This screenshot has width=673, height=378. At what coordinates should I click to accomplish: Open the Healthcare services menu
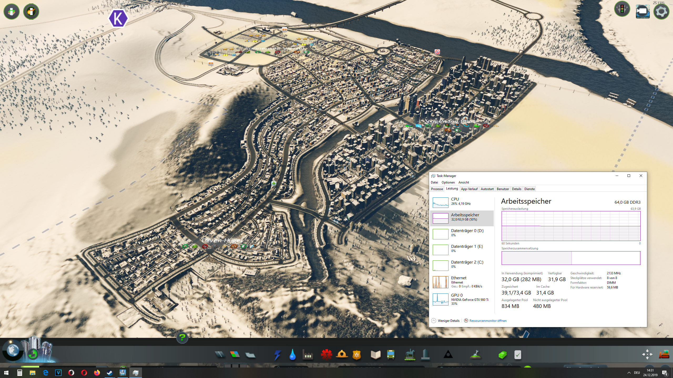326,355
